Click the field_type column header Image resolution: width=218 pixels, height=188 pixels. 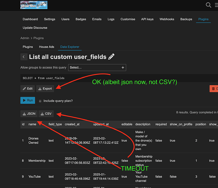pyautogui.click(x=55, y=124)
